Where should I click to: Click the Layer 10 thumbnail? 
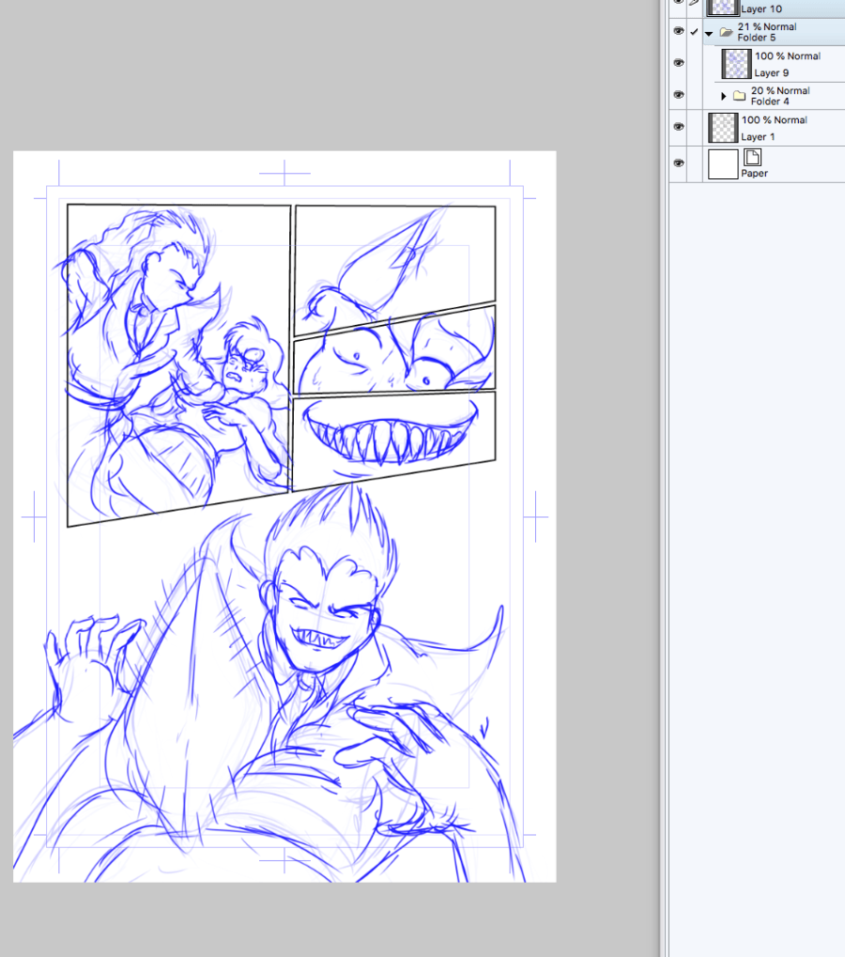(x=722, y=6)
